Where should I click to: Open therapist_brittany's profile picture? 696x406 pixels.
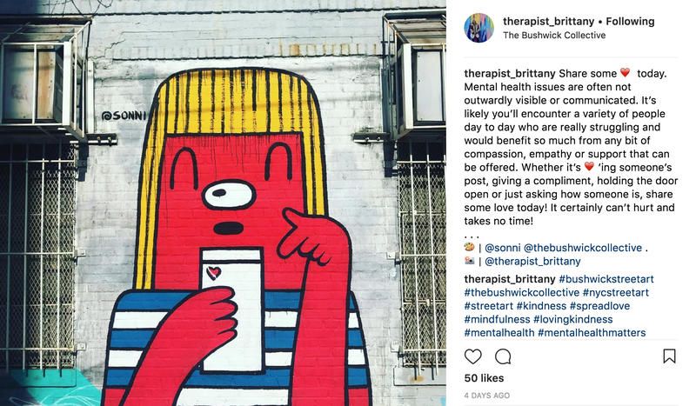pos(479,28)
